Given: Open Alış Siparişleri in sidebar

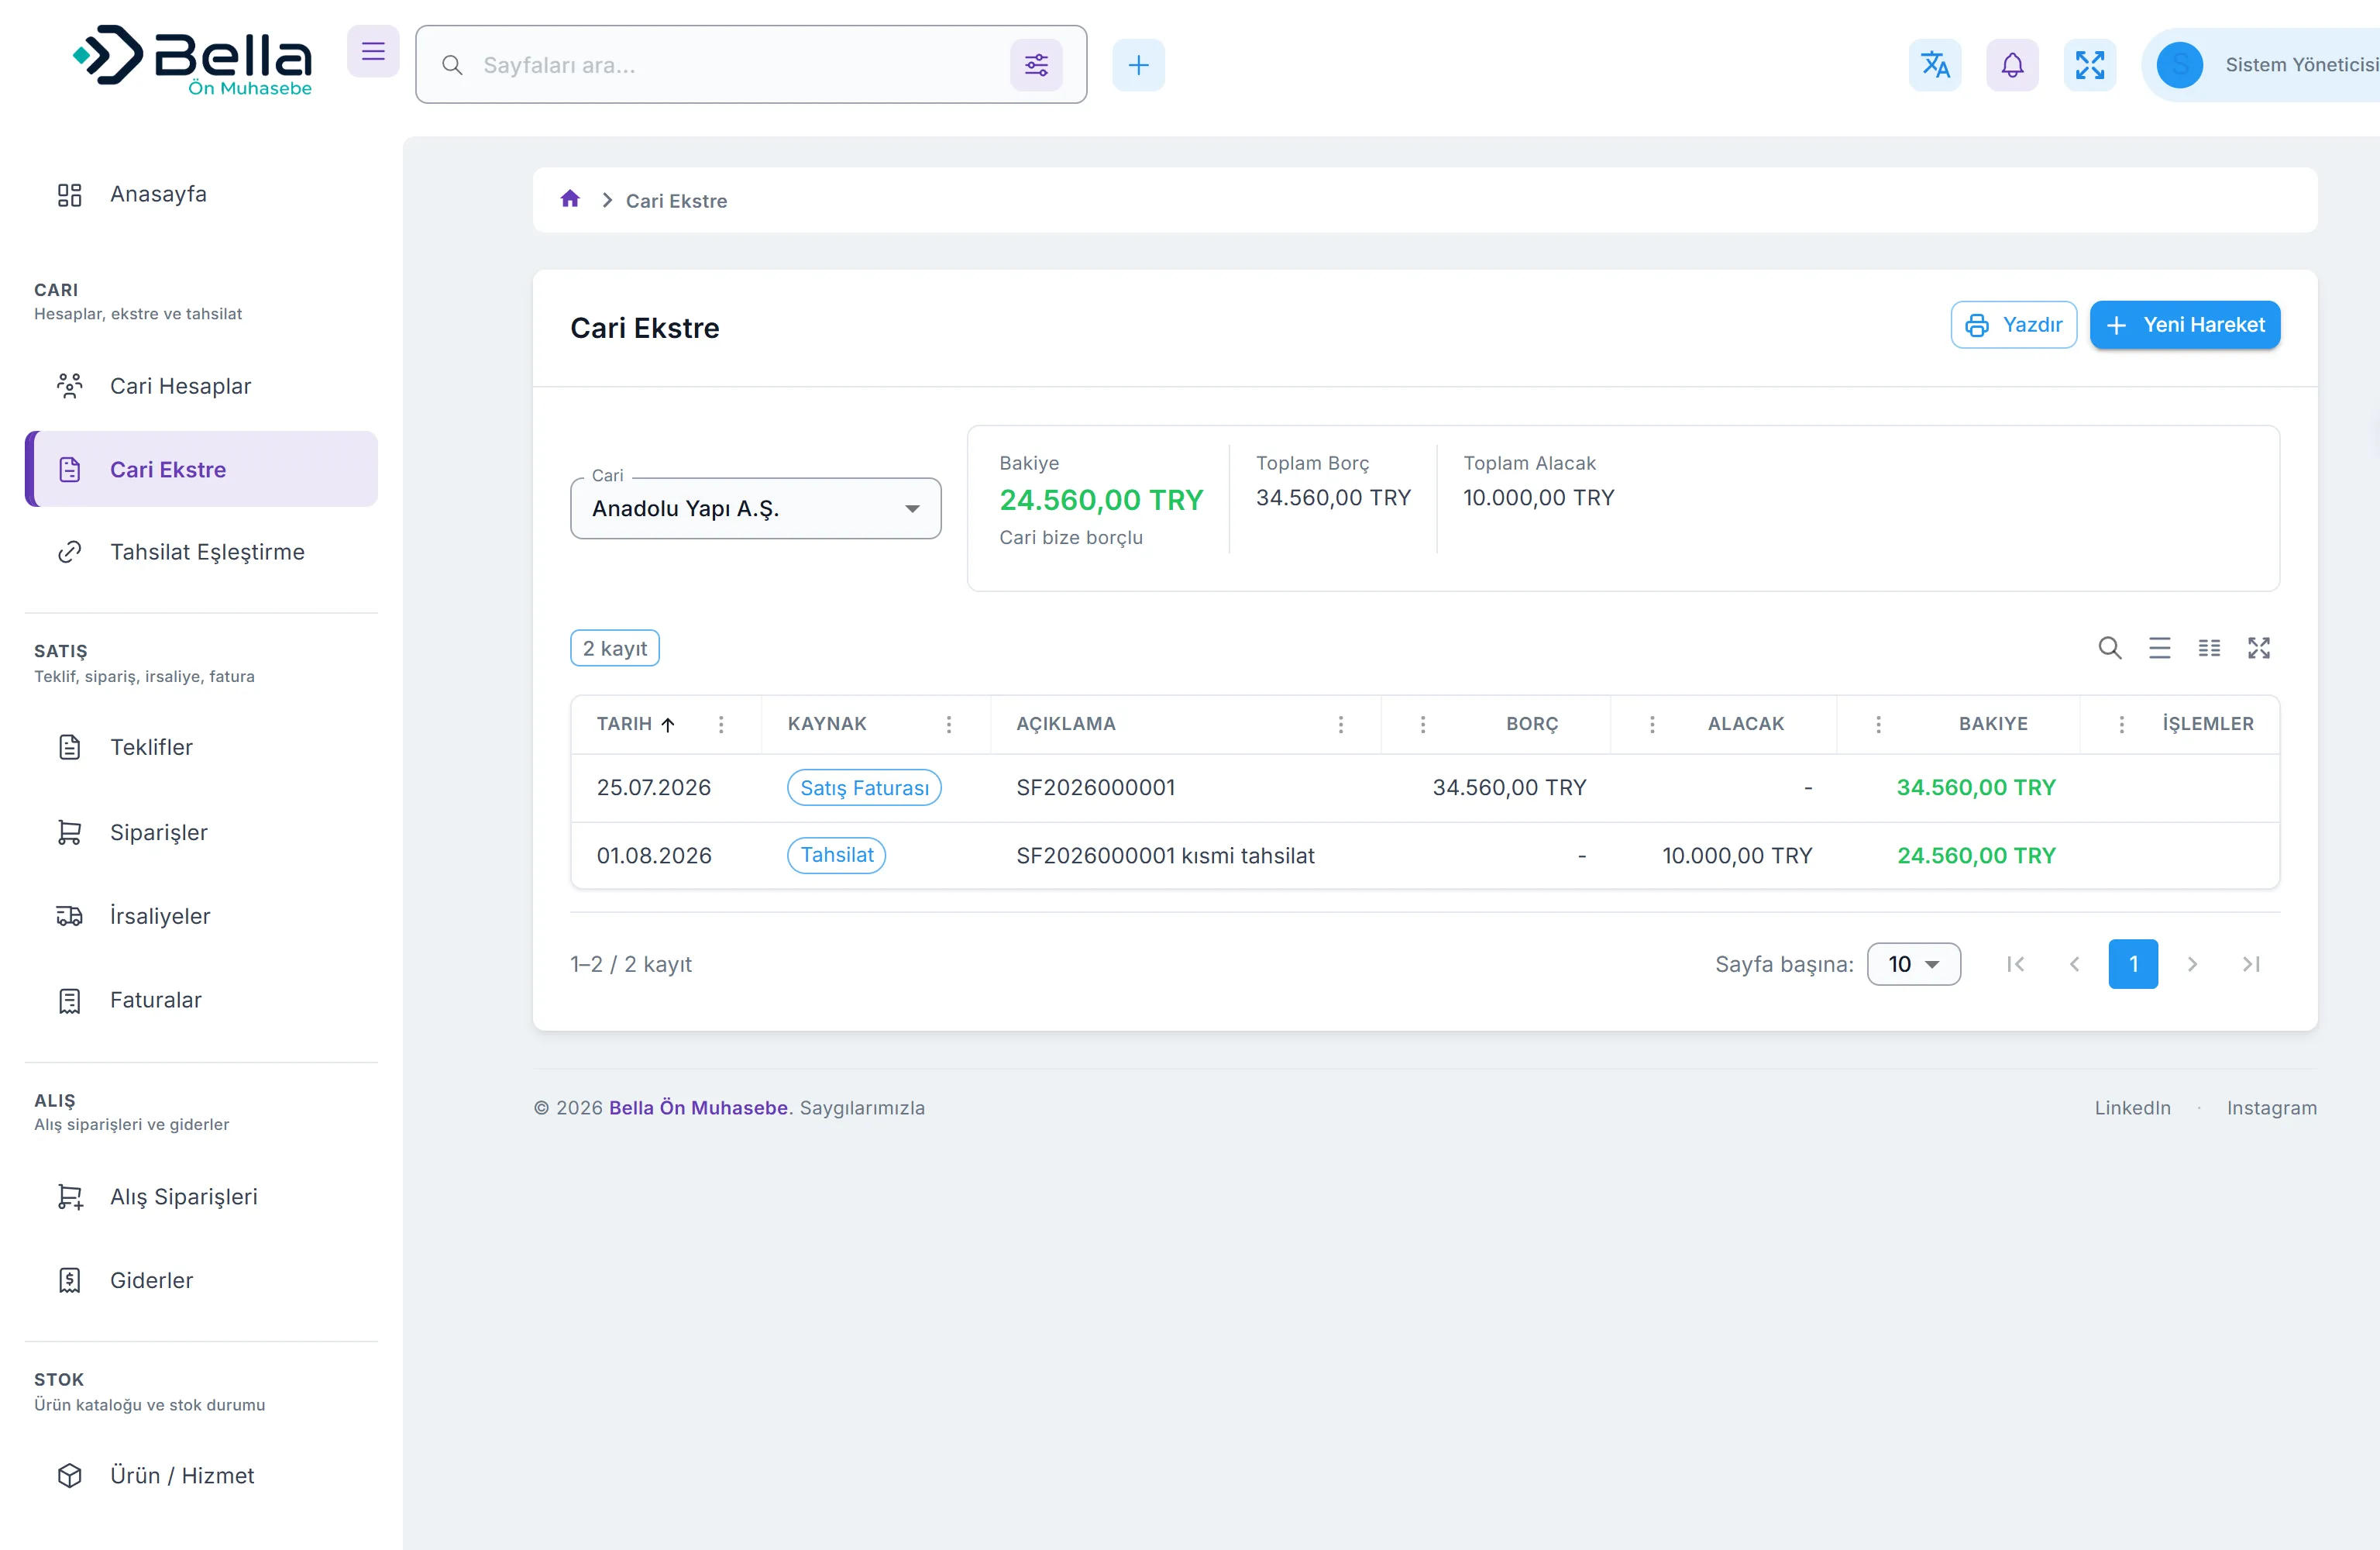Looking at the screenshot, I should 201,1197.
